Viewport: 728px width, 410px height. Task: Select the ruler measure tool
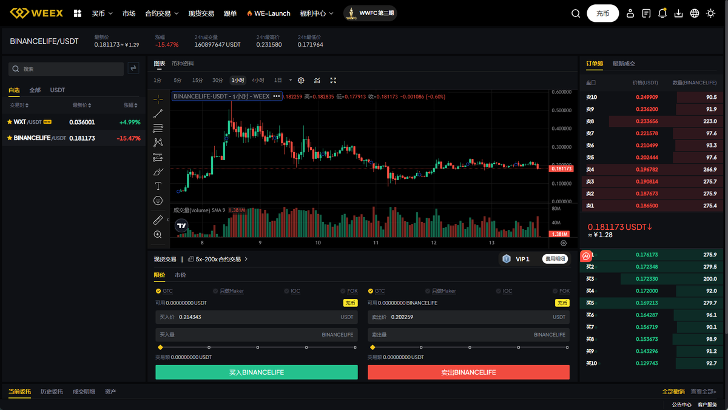point(158,219)
